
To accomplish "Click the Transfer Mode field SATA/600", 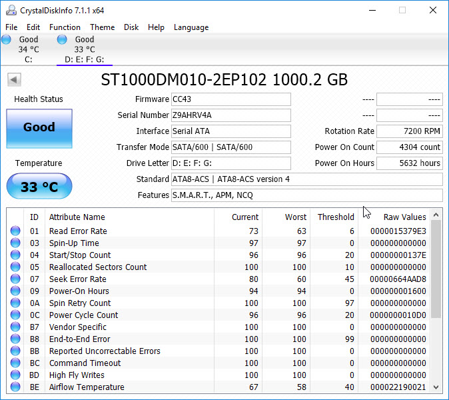I will coord(231,147).
